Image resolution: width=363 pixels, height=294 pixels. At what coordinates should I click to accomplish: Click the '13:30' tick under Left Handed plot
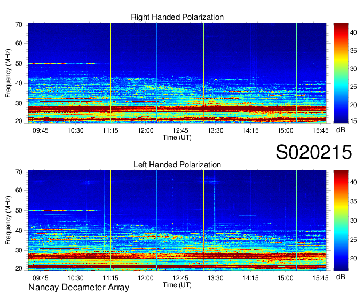tap(216, 278)
